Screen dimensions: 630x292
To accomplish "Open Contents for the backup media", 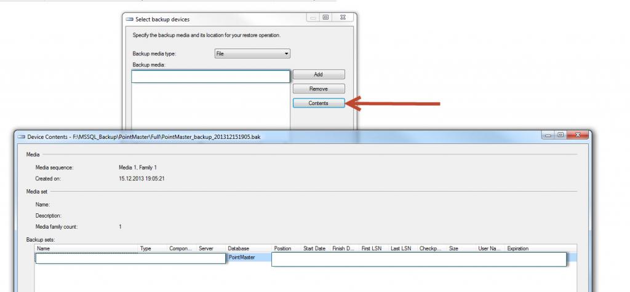I will tap(319, 103).
